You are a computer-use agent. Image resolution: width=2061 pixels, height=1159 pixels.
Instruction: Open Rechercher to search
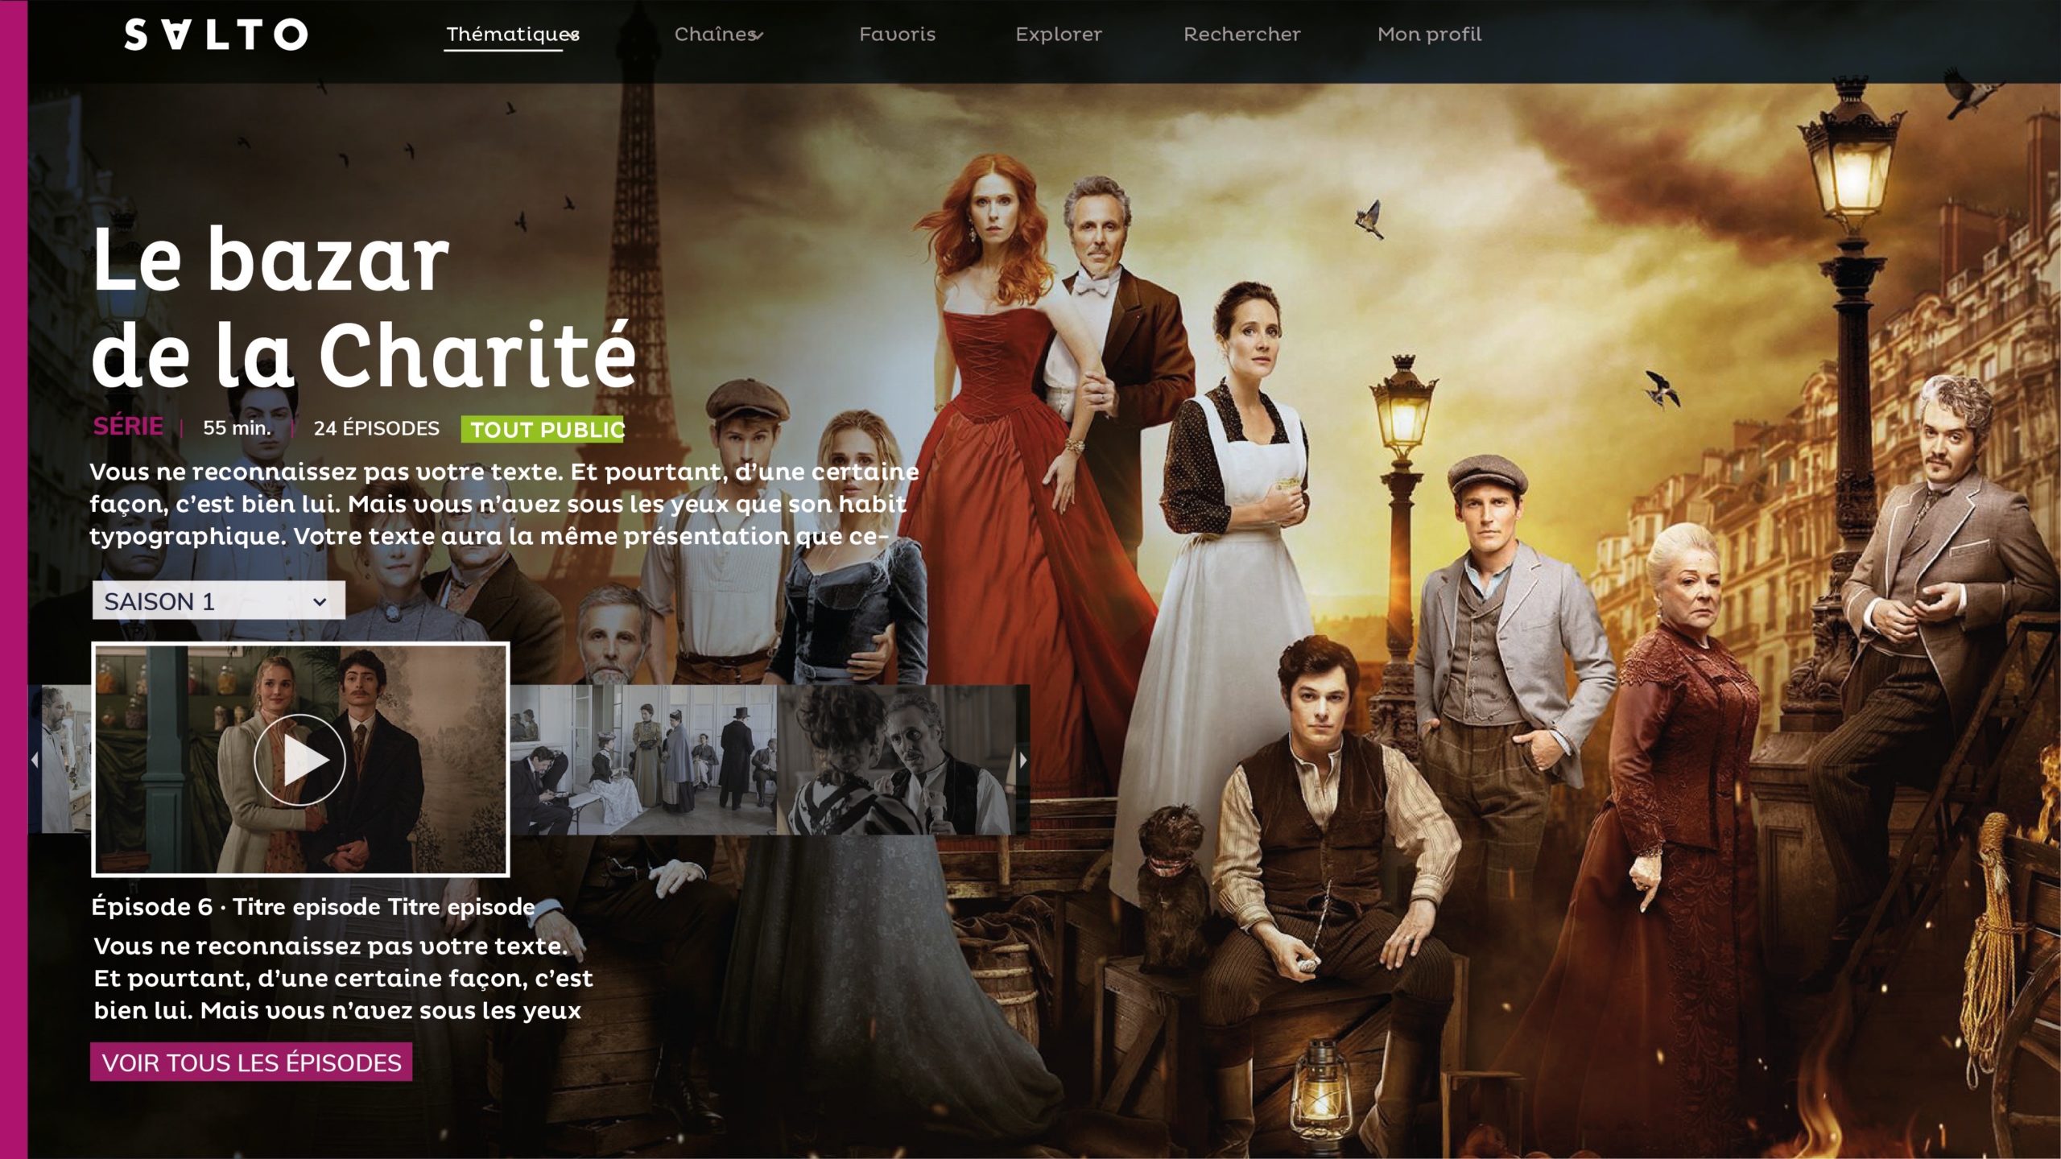1241,35
